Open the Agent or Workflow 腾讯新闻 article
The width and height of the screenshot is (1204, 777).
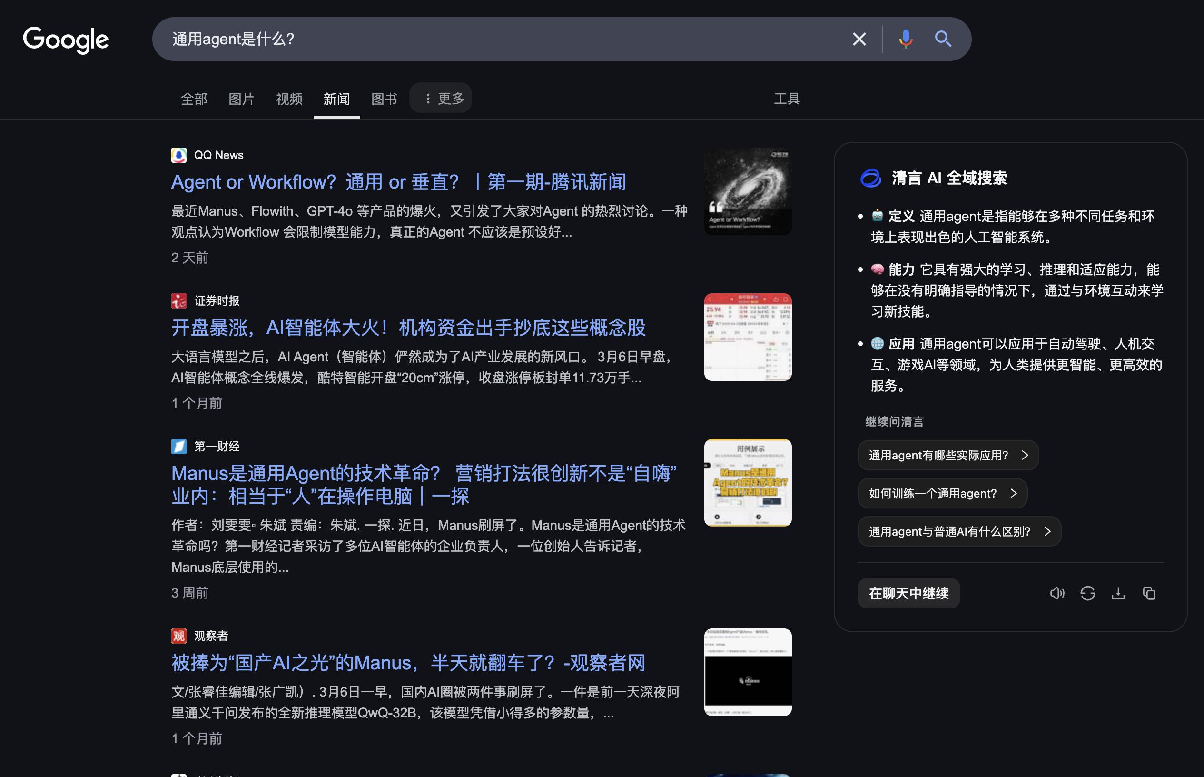point(398,182)
